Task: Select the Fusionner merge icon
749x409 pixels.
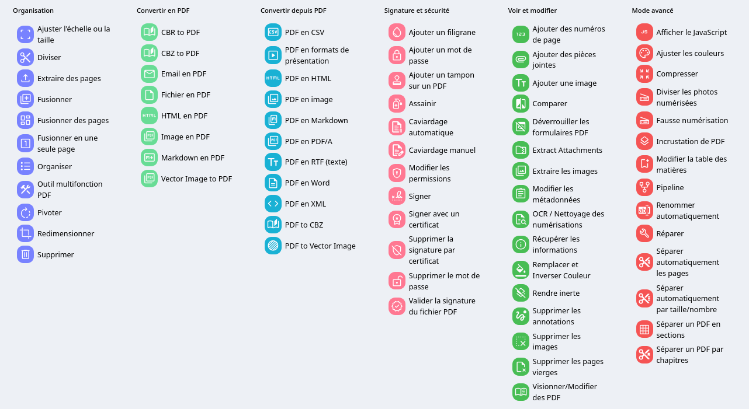Action: click(x=25, y=99)
